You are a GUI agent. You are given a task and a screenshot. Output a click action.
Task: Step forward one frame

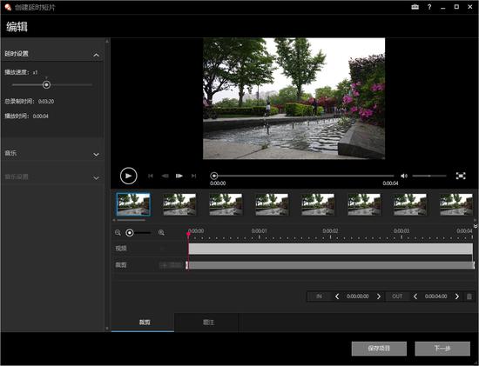click(179, 176)
